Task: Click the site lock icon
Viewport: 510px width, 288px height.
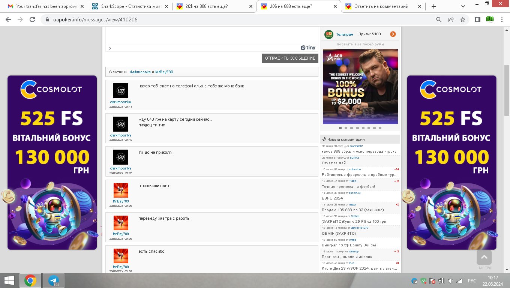Action: (47, 19)
